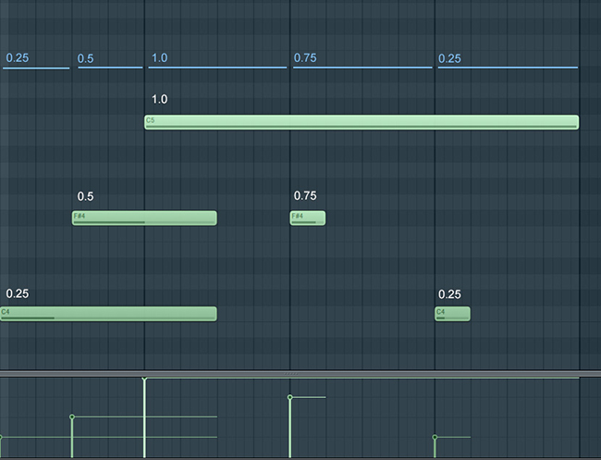Select the blue line labeled 0.5
The height and width of the screenshot is (460, 601).
(x=109, y=68)
